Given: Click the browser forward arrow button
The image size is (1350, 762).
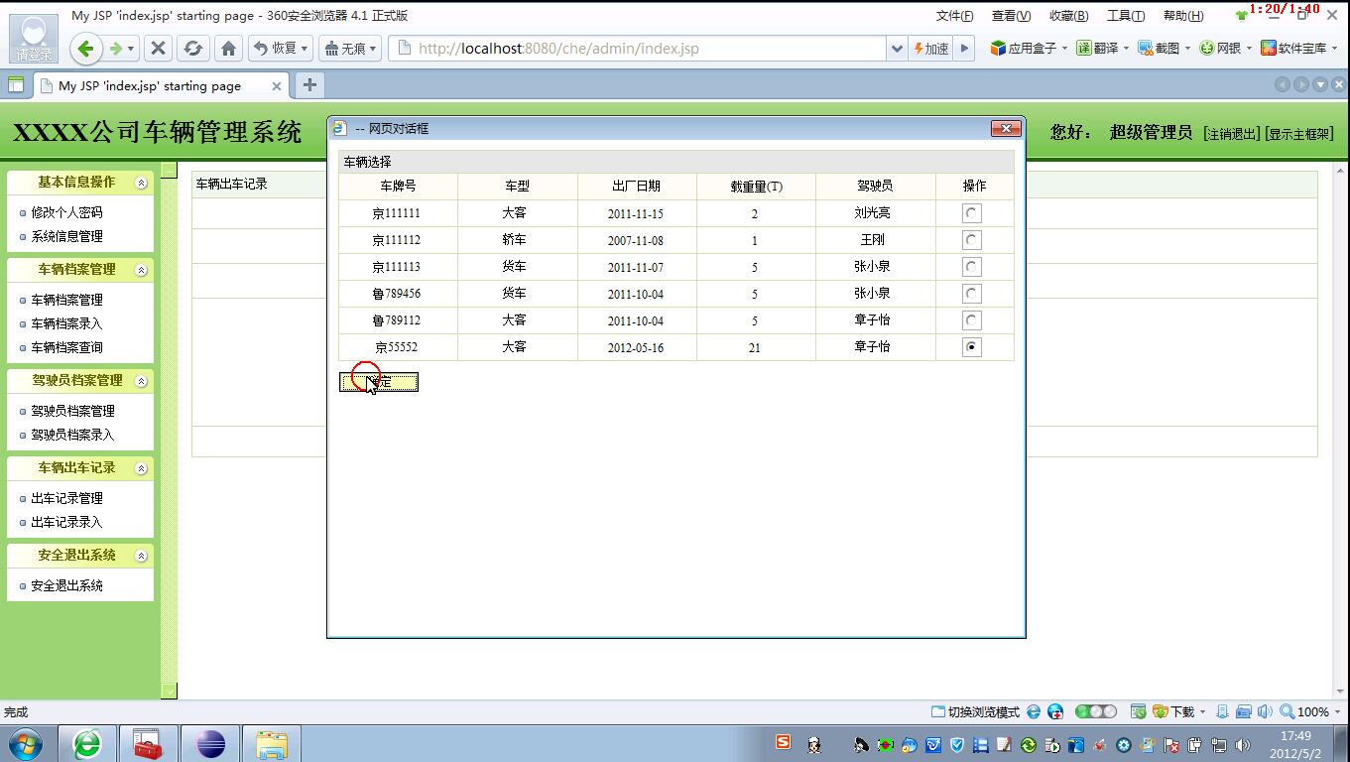Looking at the screenshot, I should (x=116, y=48).
